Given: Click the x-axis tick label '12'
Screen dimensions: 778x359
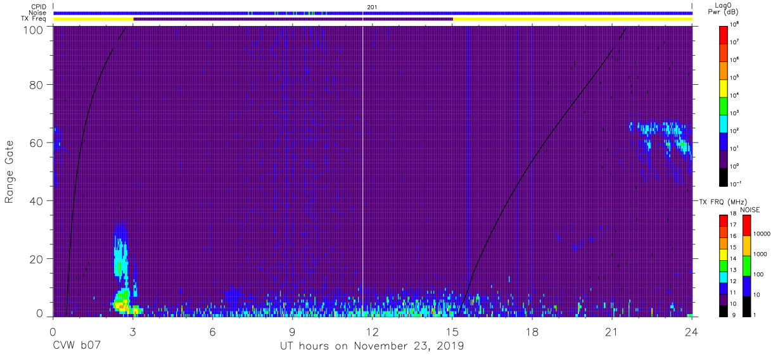Looking at the screenshot, I should pos(372,331).
